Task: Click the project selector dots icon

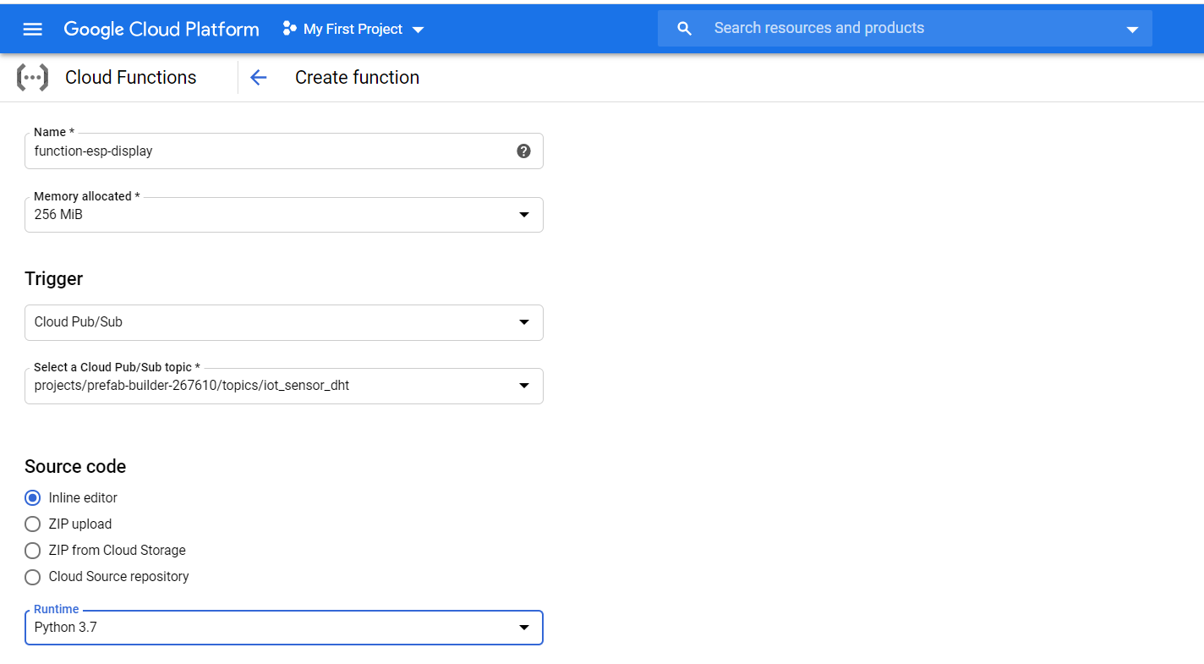Action: point(289,29)
